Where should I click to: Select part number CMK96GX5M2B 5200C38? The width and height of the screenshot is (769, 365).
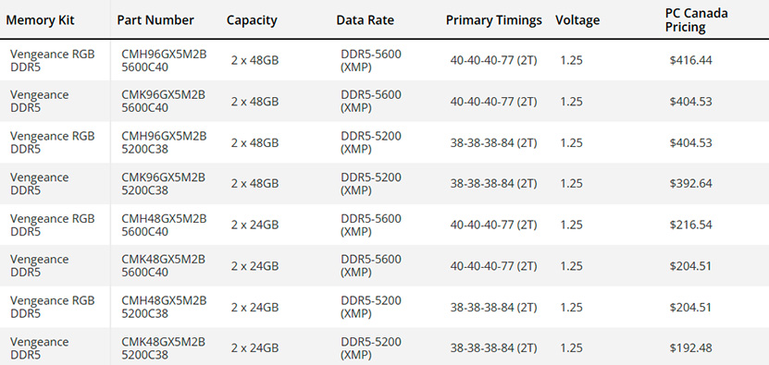click(163, 184)
